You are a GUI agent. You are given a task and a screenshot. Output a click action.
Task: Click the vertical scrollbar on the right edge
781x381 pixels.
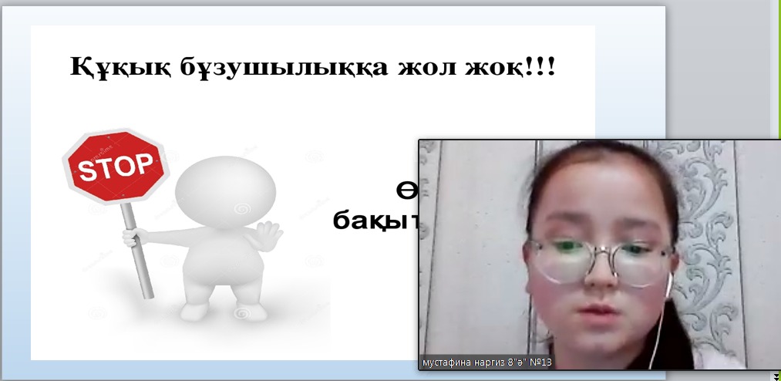(x=776, y=231)
